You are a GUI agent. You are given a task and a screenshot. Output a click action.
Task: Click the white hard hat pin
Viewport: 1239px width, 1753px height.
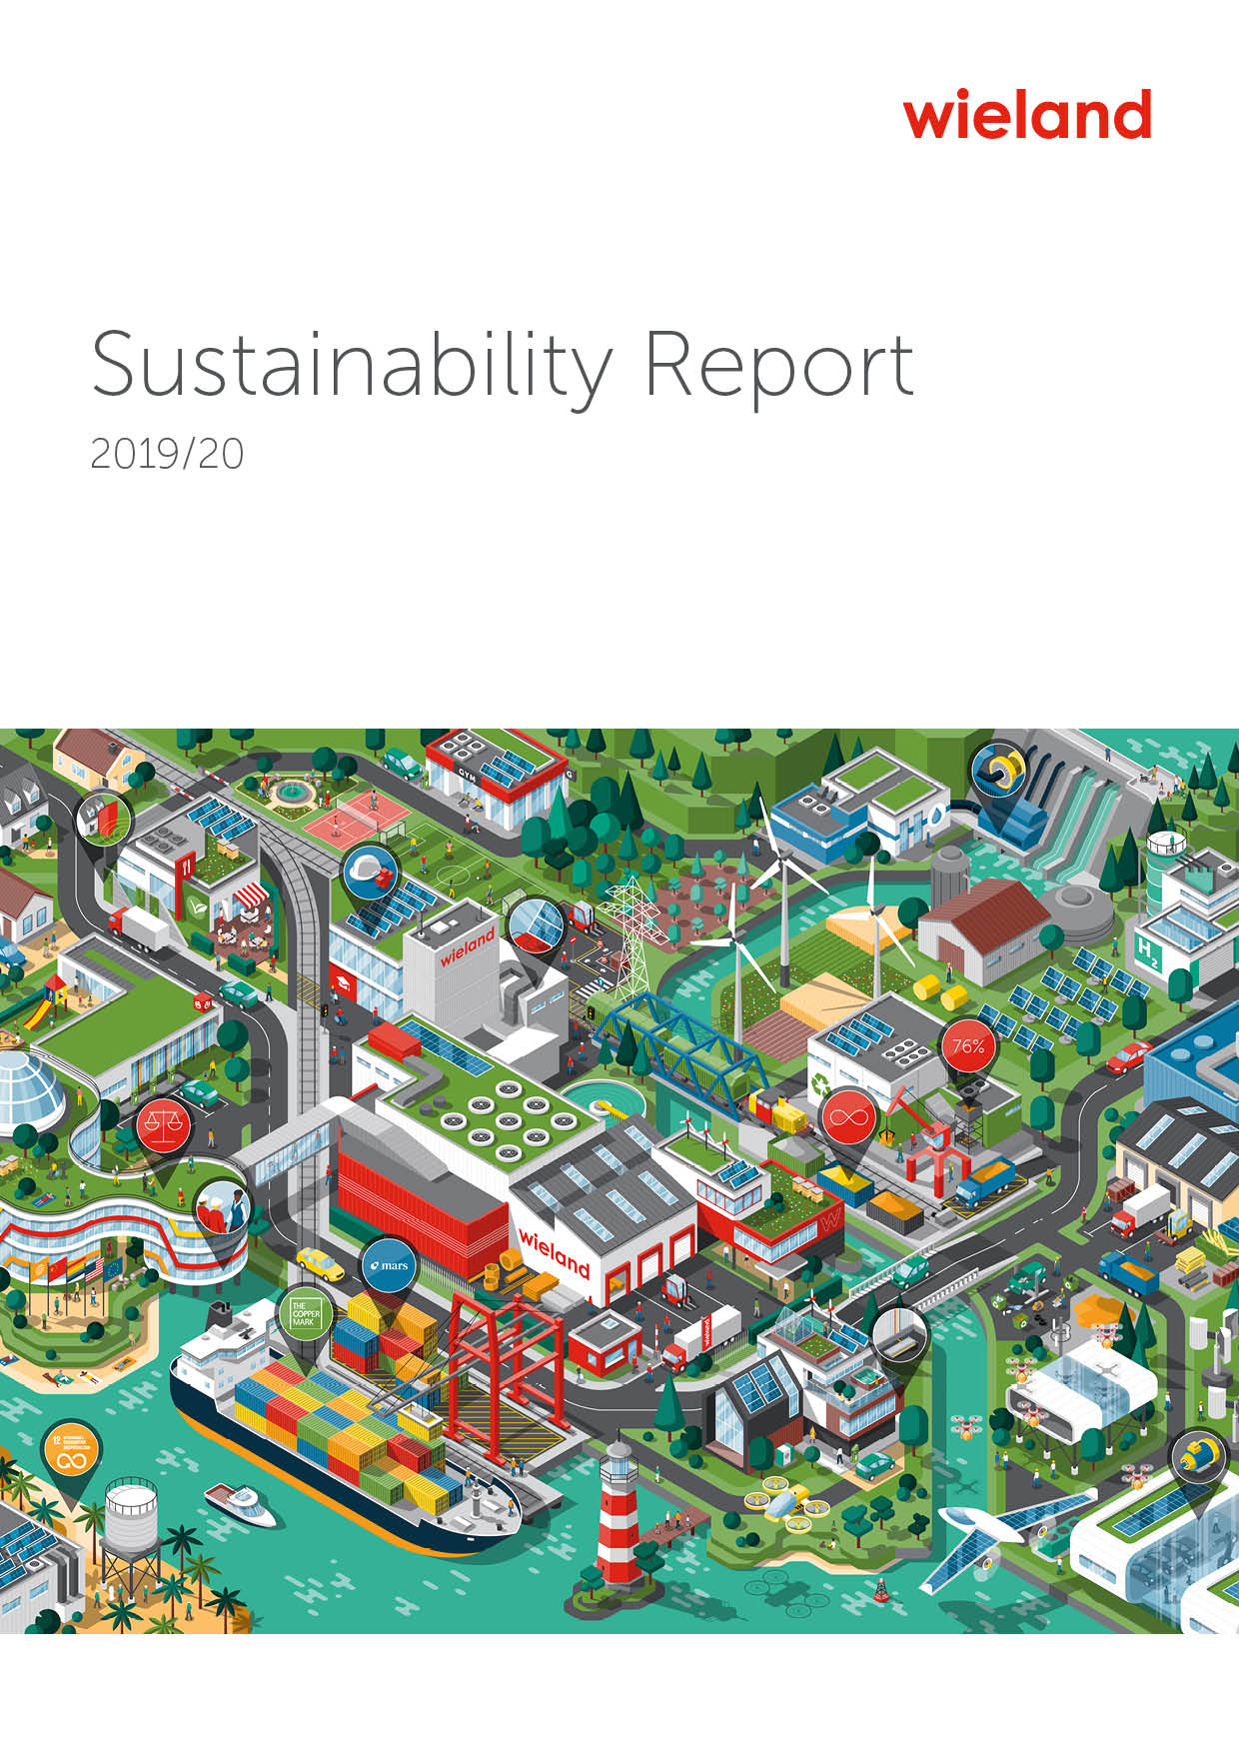(372, 872)
